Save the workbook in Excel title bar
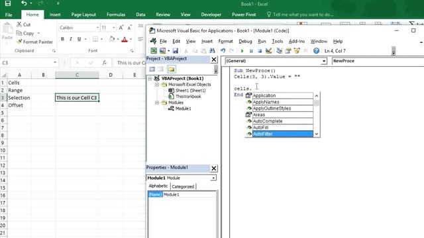Image resolution: width=424 pixels, height=238 pixels. point(8,3)
